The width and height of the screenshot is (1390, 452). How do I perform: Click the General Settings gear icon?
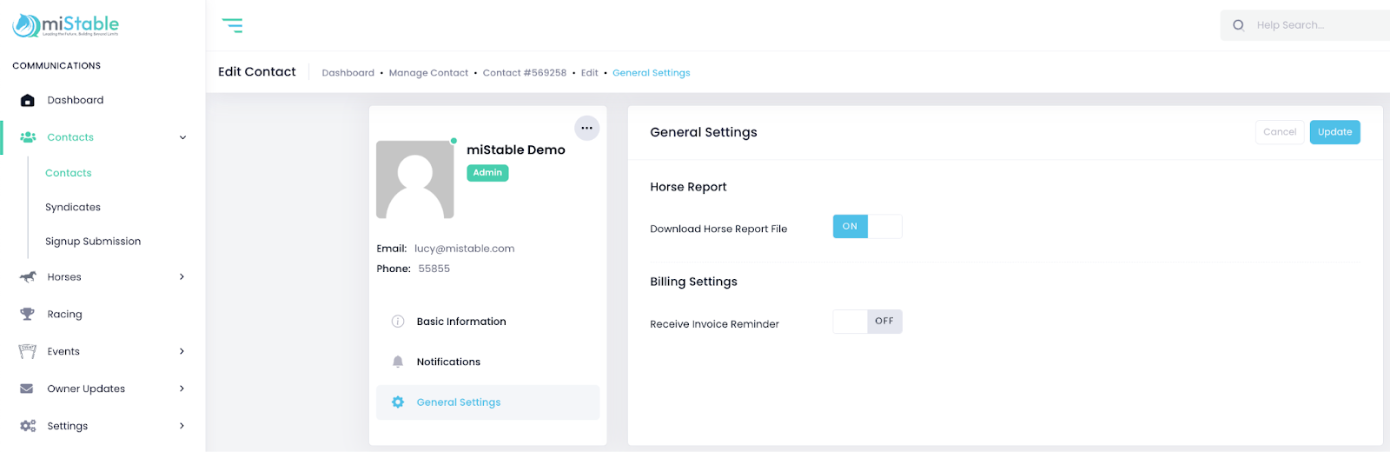point(398,402)
